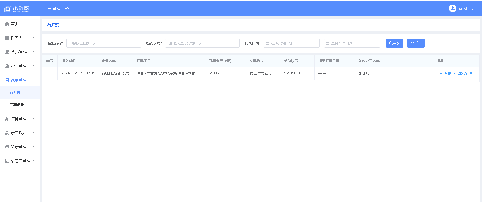Image resolution: width=482 pixels, height=202 pixels.
Task: Expand the 结算管理 menu chevron
Action: coord(33,118)
